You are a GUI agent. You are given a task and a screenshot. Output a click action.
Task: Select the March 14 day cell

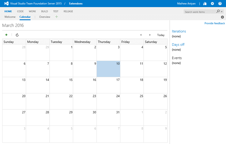(x=38, y=85)
